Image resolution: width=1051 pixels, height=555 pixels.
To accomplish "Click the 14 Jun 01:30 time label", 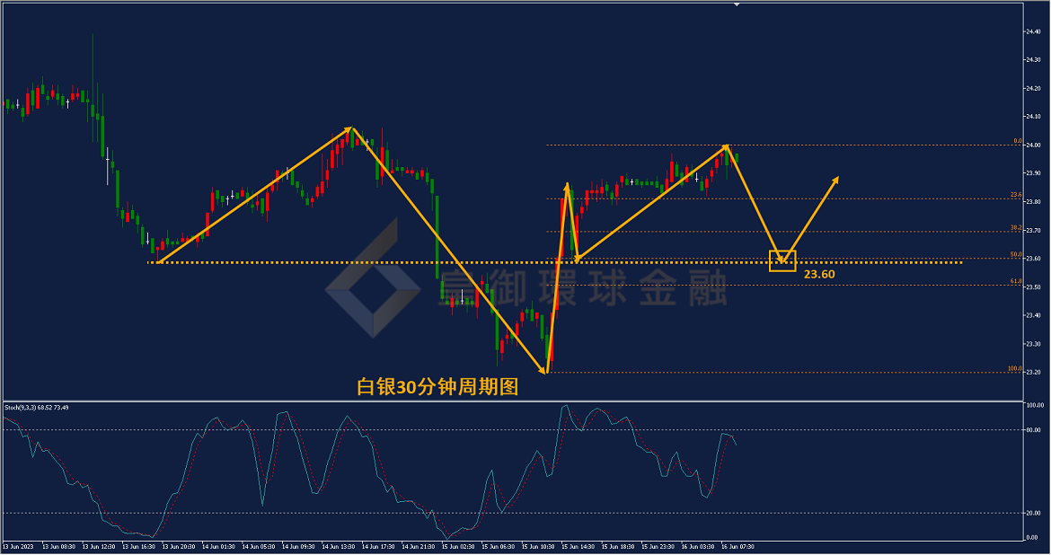I will (x=218, y=547).
